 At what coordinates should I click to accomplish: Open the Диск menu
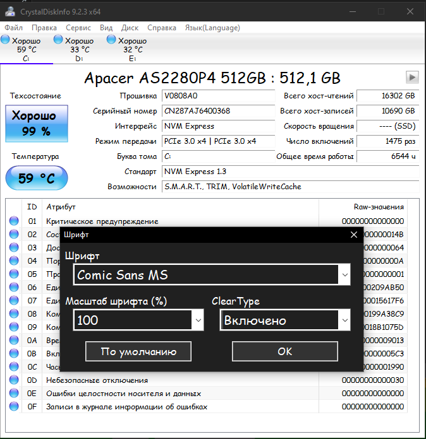(x=130, y=28)
